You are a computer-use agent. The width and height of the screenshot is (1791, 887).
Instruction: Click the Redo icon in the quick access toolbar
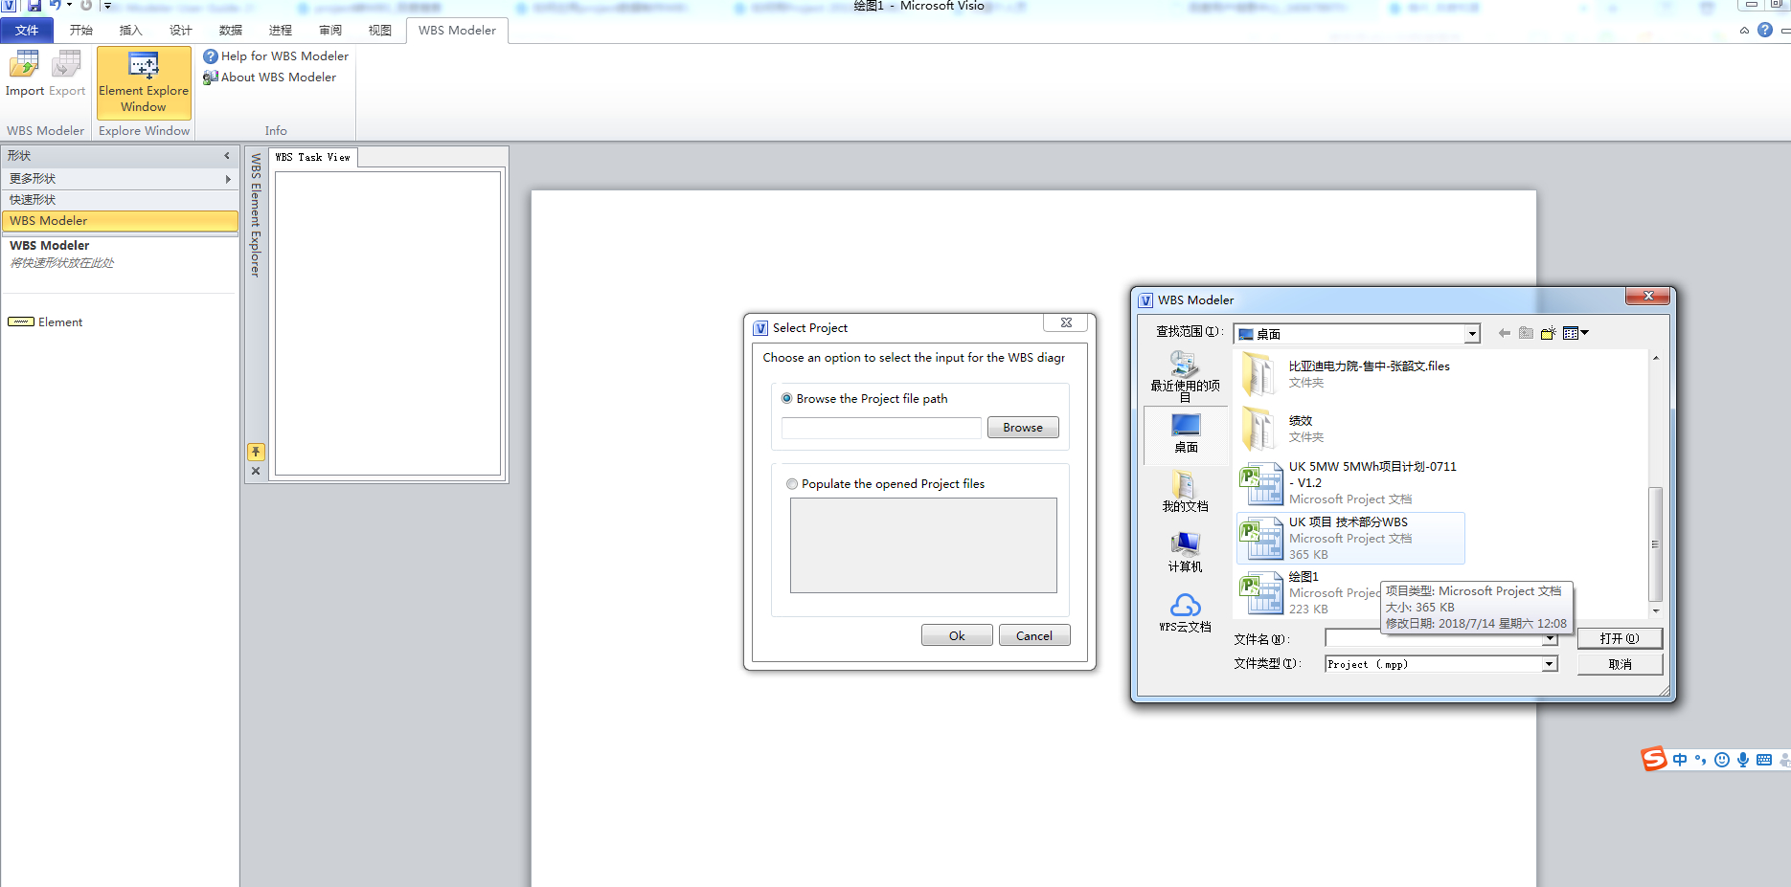86,6
